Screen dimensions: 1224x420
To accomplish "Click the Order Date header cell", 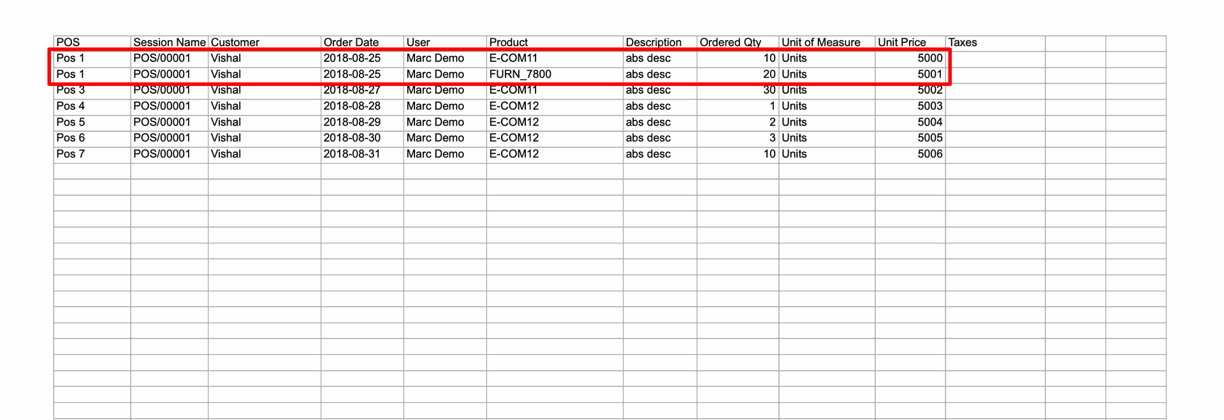I will click(x=362, y=43).
